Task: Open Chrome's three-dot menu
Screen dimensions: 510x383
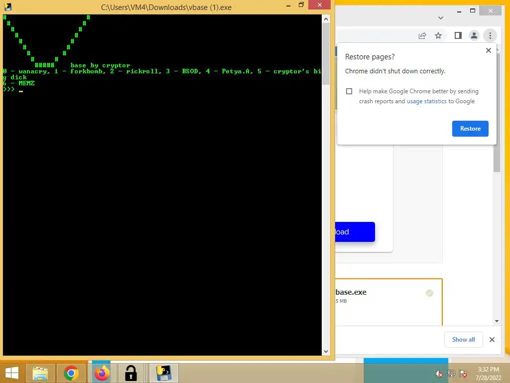Action: [490, 35]
